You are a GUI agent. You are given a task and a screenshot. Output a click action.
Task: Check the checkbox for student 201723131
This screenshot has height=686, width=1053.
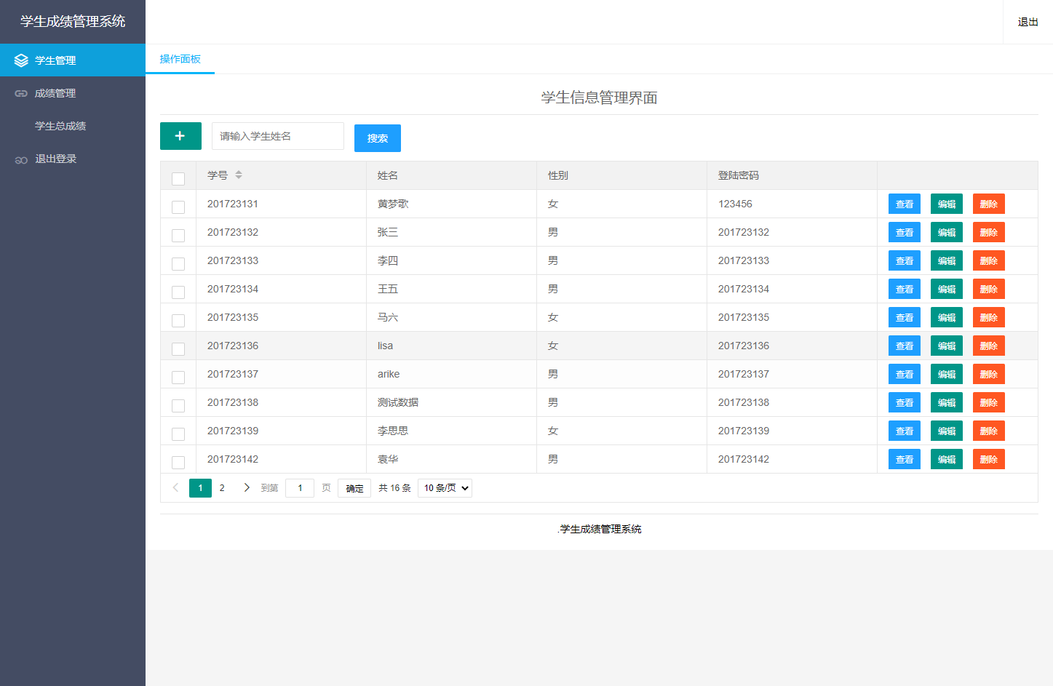[x=178, y=207]
